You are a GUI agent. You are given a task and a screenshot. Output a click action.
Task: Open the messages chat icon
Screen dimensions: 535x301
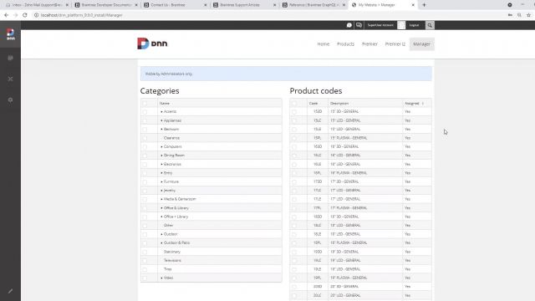(x=359, y=25)
